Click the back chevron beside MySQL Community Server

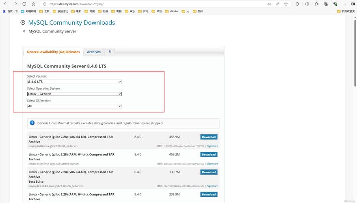[24, 31]
